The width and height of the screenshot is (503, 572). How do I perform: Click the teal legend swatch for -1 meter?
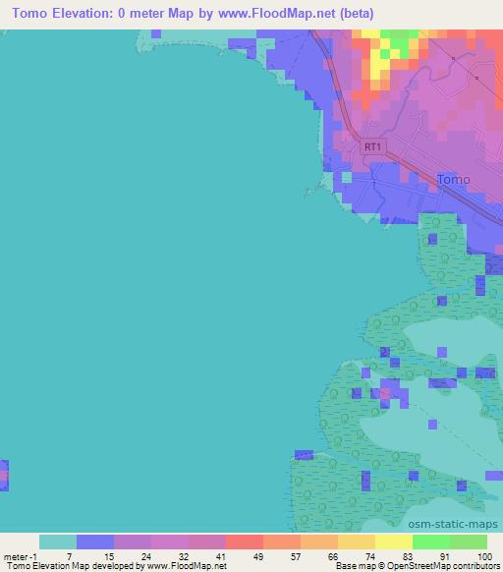[58, 542]
